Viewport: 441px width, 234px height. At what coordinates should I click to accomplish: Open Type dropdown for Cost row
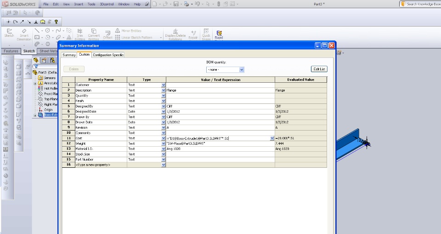[164, 138]
